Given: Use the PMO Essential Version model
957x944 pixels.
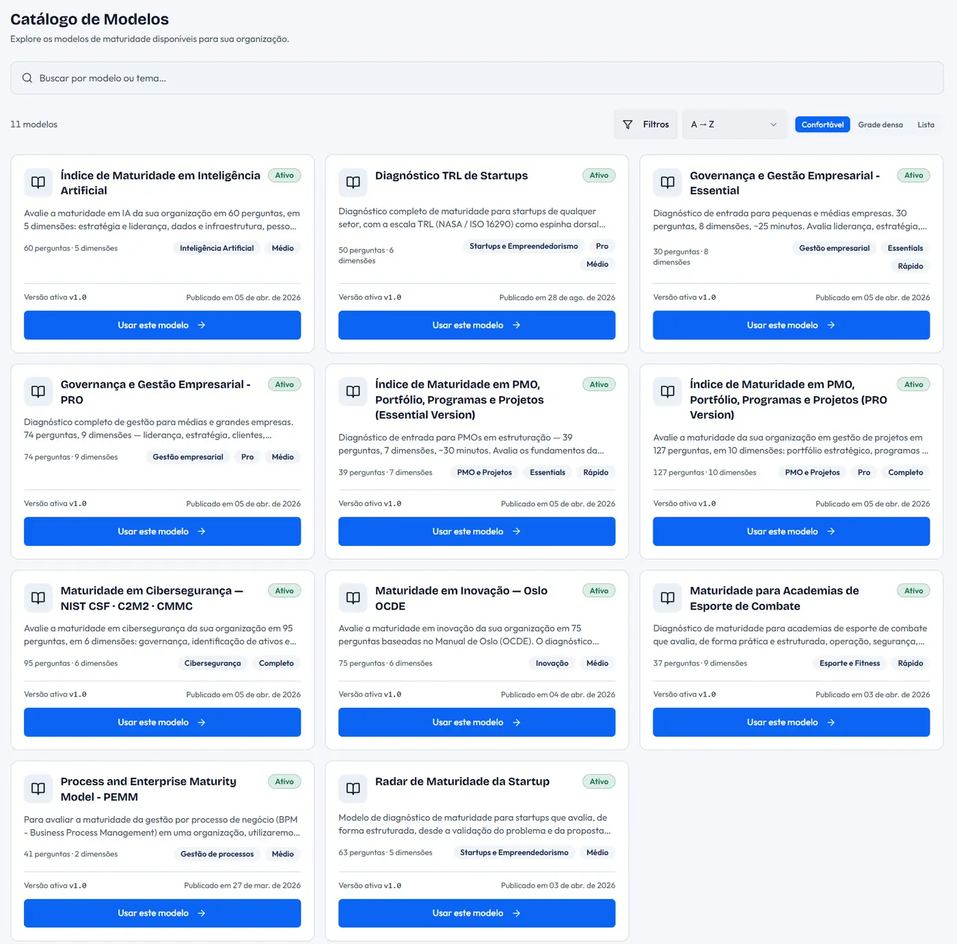Looking at the screenshot, I should coord(476,532).
